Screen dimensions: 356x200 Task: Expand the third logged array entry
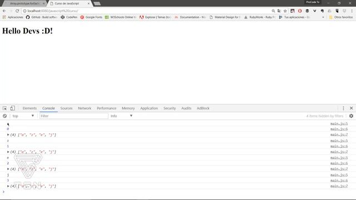click(x=8, y=169)
